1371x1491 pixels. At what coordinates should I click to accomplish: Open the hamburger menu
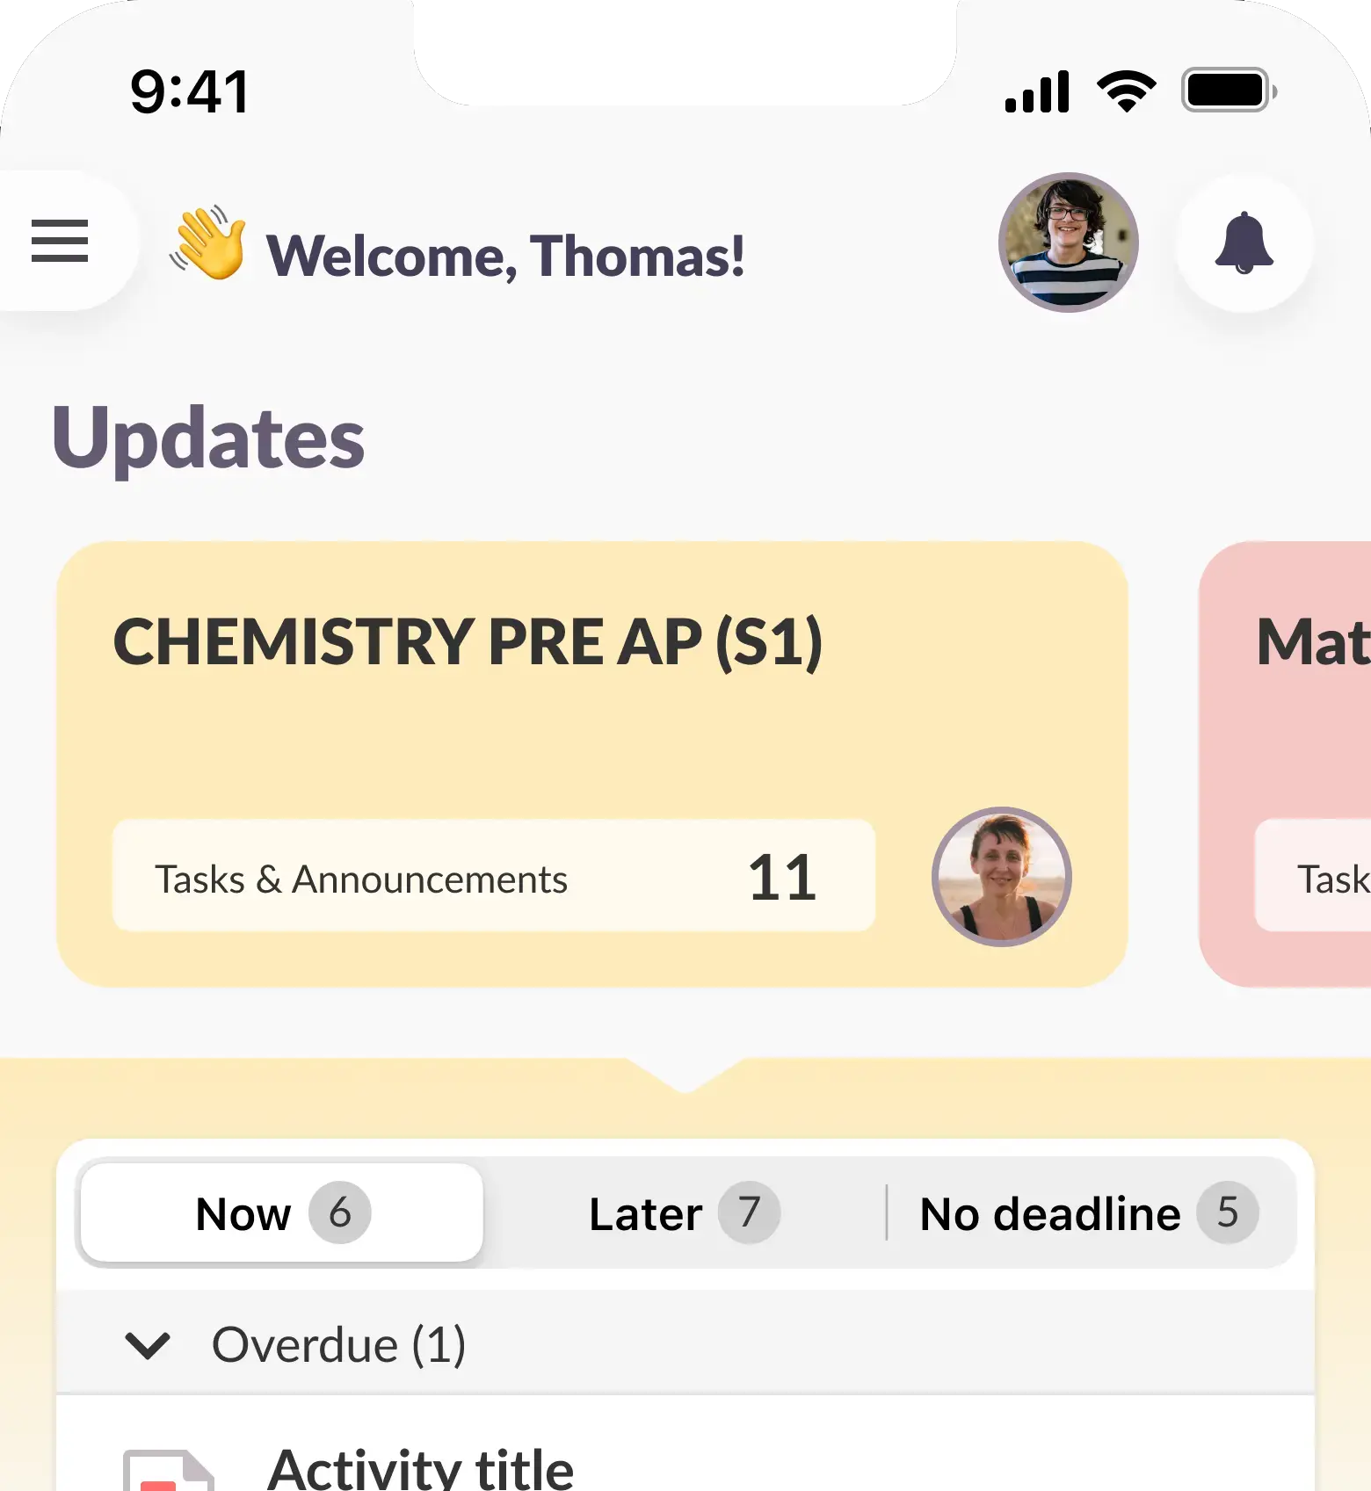60,241
